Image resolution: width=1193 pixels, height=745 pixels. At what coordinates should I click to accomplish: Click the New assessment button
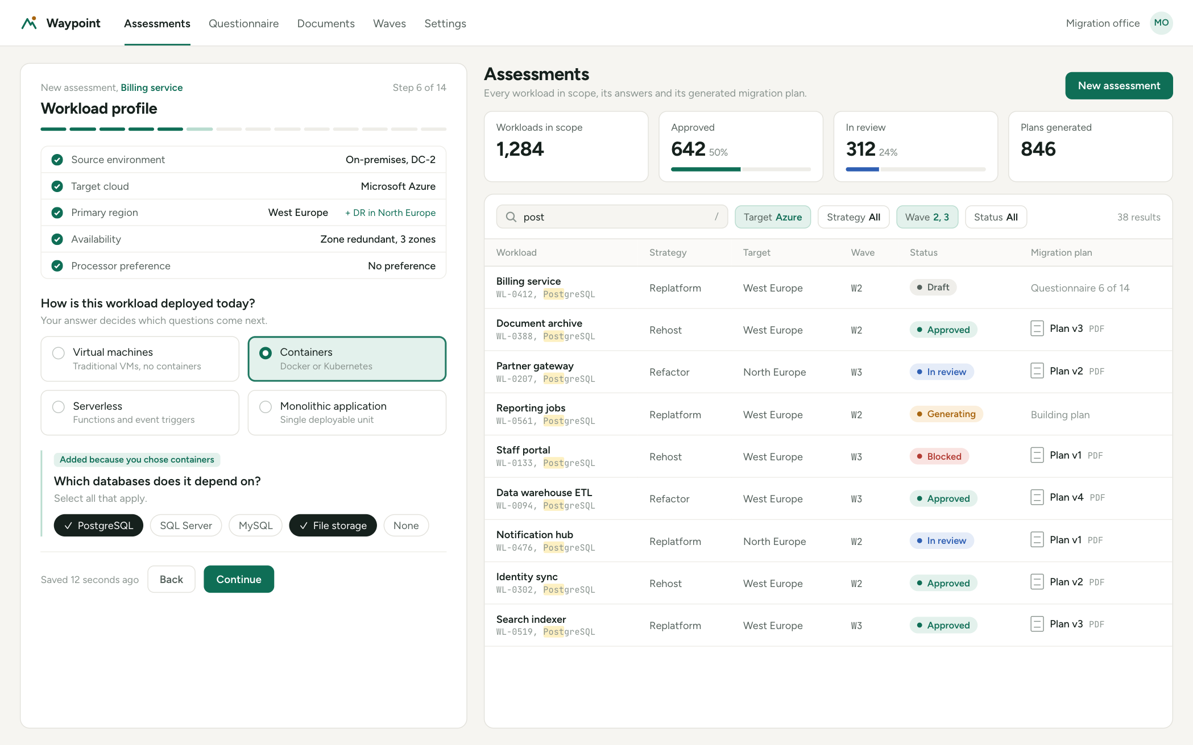click(x=1119, y=86)
